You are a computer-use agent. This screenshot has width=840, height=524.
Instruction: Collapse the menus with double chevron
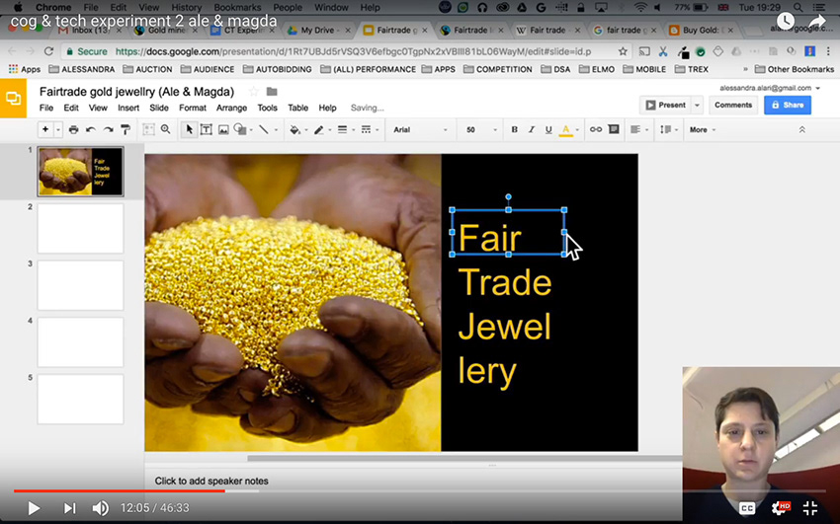pyautogui.click(x=802, y=129)
